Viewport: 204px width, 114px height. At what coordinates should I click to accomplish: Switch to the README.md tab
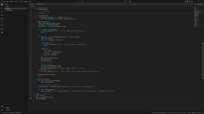[x=40, y=4]
